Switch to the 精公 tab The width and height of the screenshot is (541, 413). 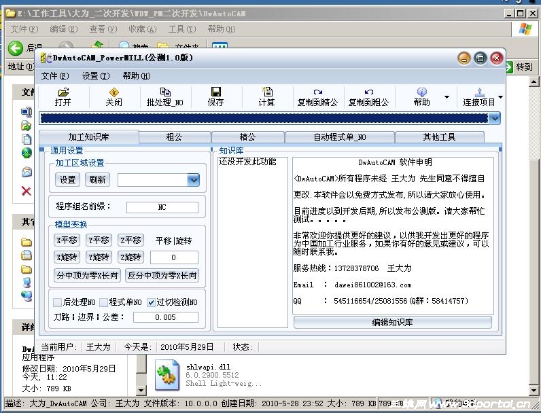pyautogui.click(x=247, y=137)
